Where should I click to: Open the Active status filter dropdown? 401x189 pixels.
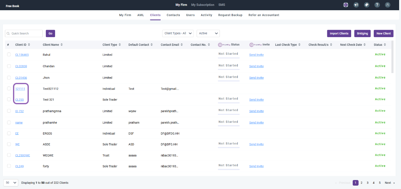[x=208, y=33]
